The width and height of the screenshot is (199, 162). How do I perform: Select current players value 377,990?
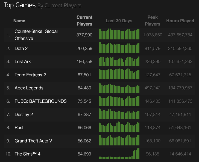[x=84, y=35]
